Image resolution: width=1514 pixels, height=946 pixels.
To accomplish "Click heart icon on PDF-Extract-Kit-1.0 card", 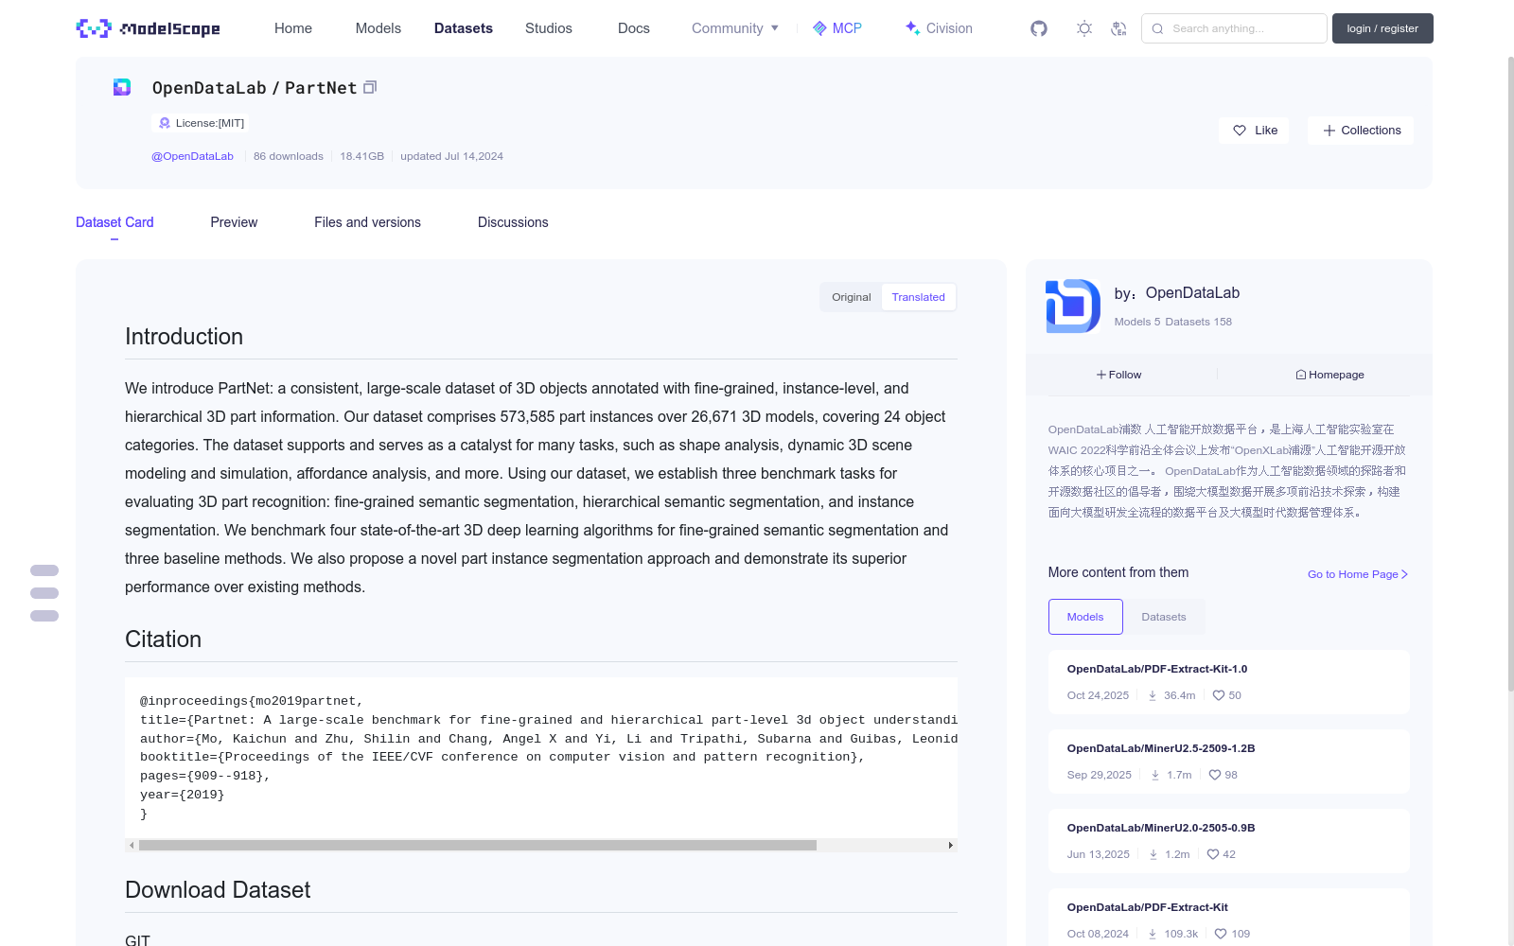I will pos(1219,695).
